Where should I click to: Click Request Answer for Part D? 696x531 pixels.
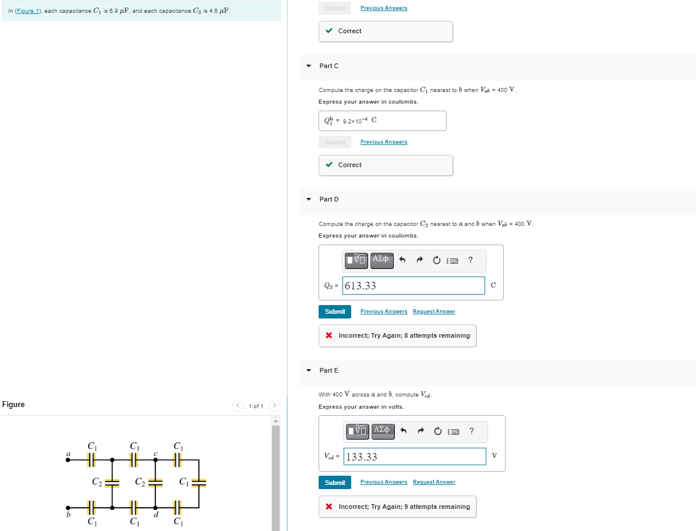click(x=433, y=311)
